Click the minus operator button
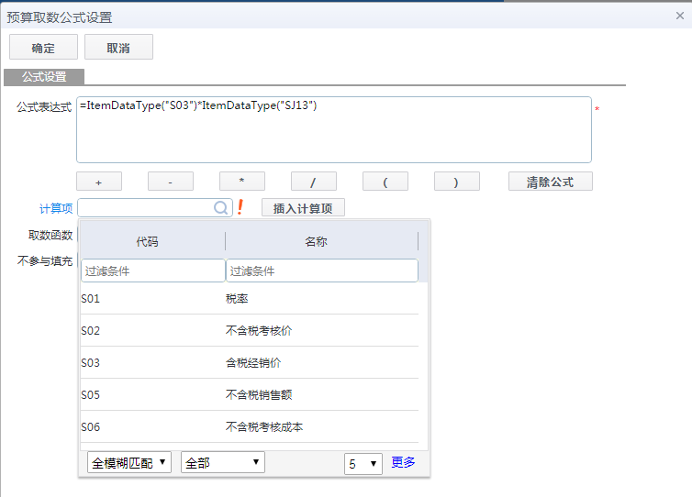 (x=171, y=182)
